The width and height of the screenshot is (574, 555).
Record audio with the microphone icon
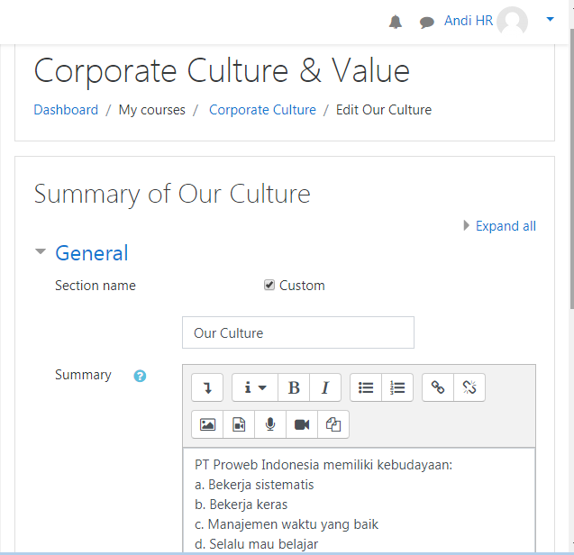point(270,424)
